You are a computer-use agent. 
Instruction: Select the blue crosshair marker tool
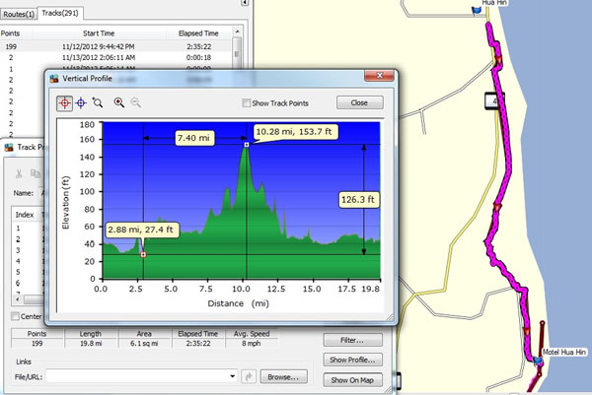pos(81,102)
